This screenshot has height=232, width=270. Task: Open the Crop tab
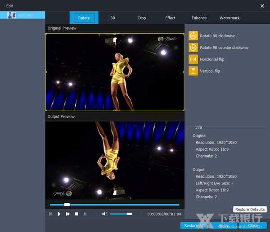click(x=142, y=18)
